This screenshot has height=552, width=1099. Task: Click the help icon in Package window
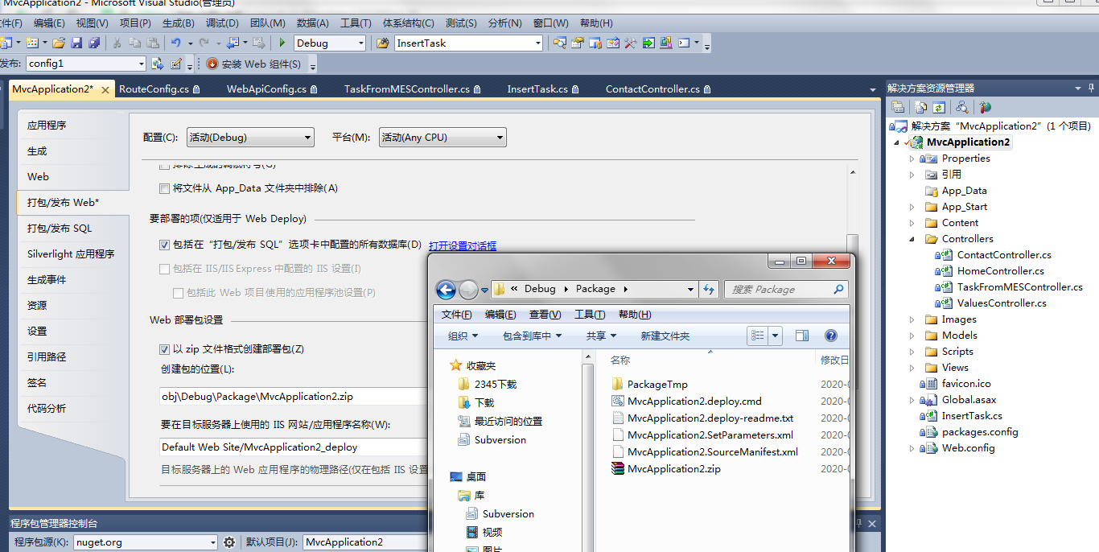(x=831, y=336)
